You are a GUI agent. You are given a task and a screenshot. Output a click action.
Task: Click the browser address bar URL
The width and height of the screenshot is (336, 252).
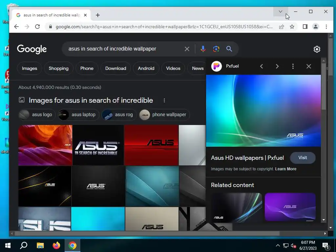click(x=164, y=27)
